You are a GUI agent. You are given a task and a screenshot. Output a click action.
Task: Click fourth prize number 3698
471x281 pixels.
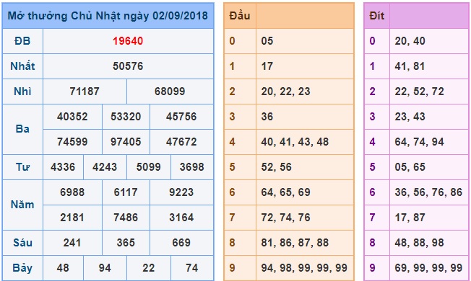click(x=192, y=167)
